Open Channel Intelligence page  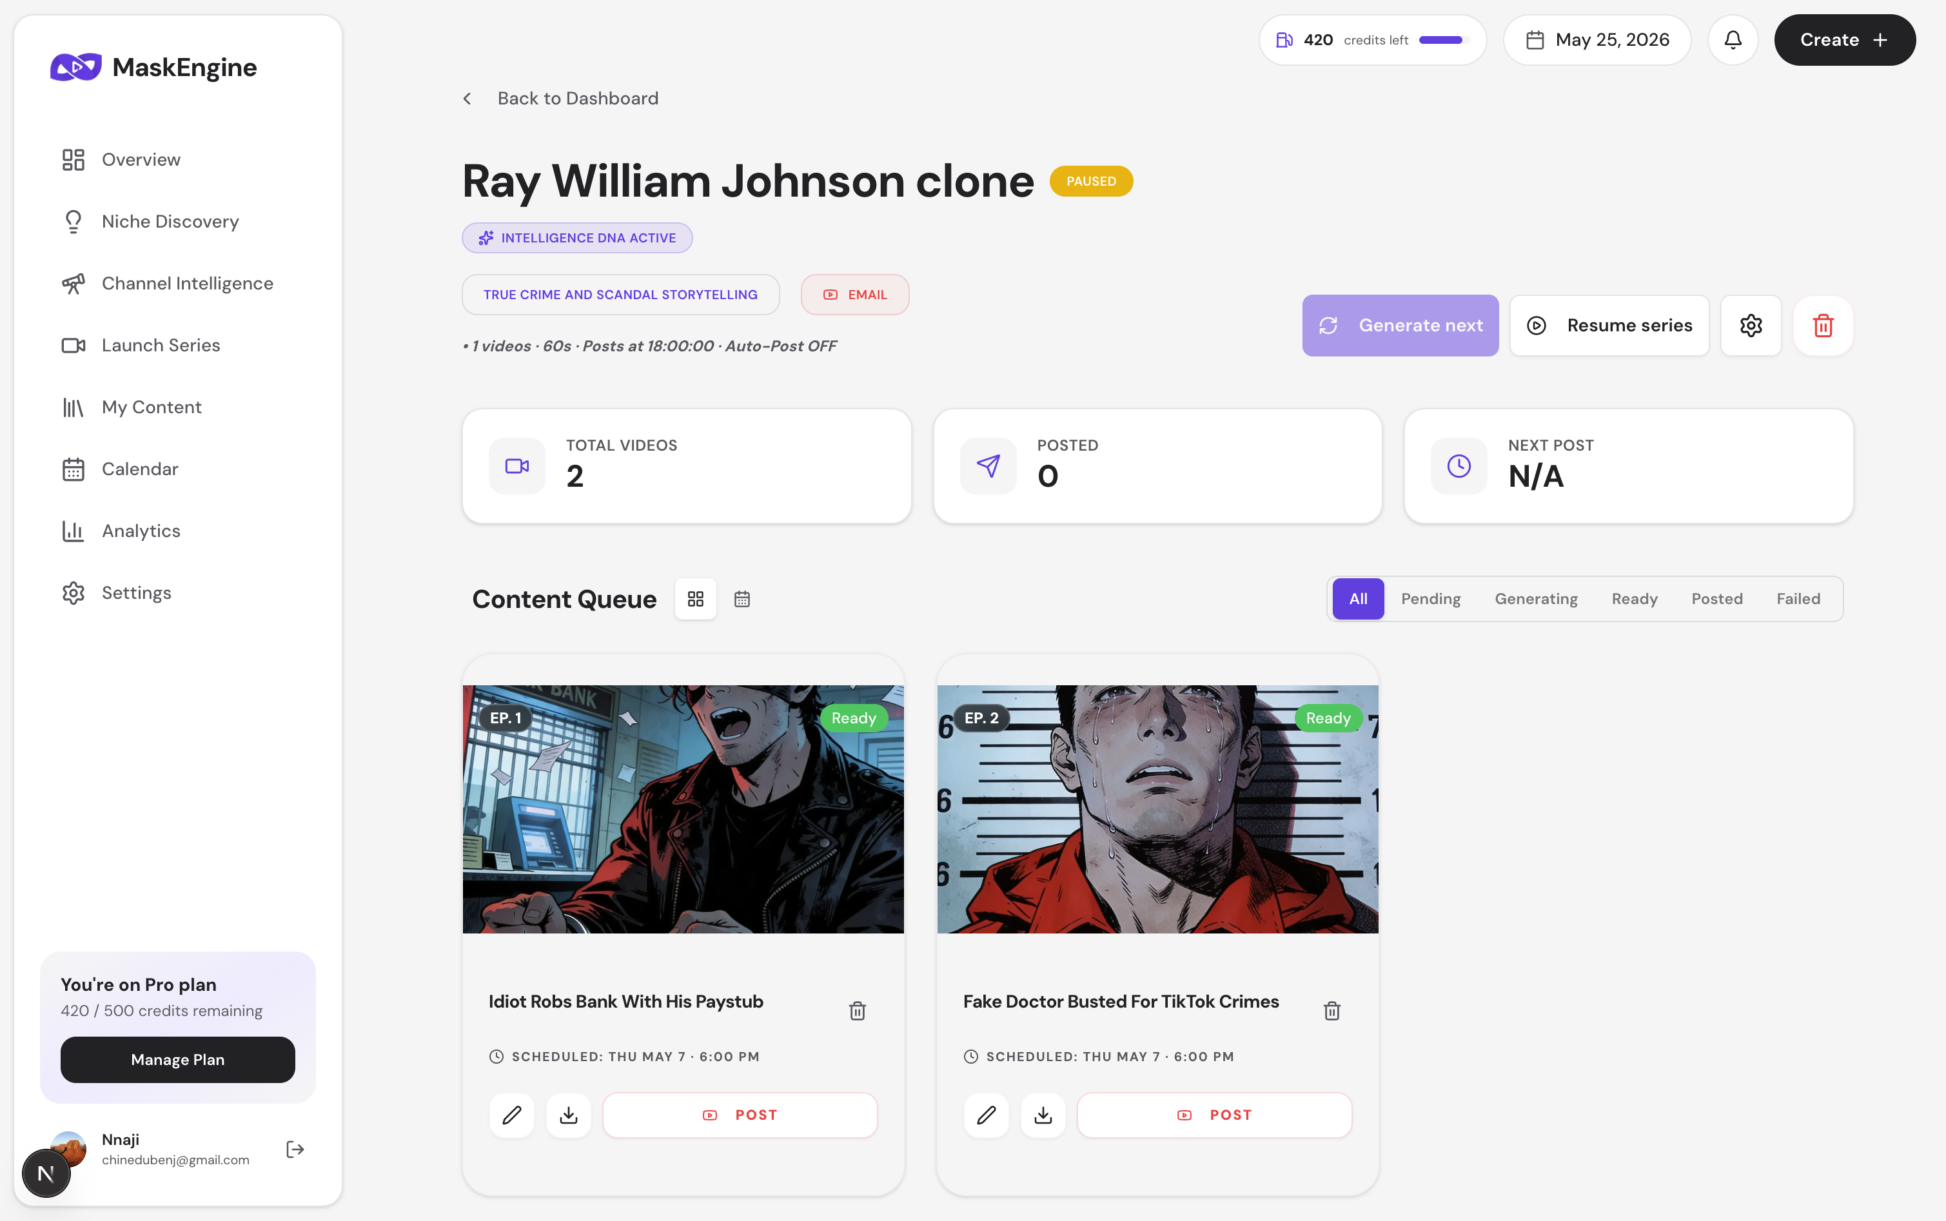point(178,284)
